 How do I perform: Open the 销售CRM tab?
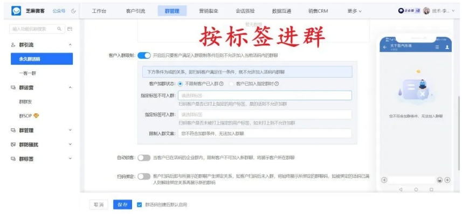(x=318, y=11)
